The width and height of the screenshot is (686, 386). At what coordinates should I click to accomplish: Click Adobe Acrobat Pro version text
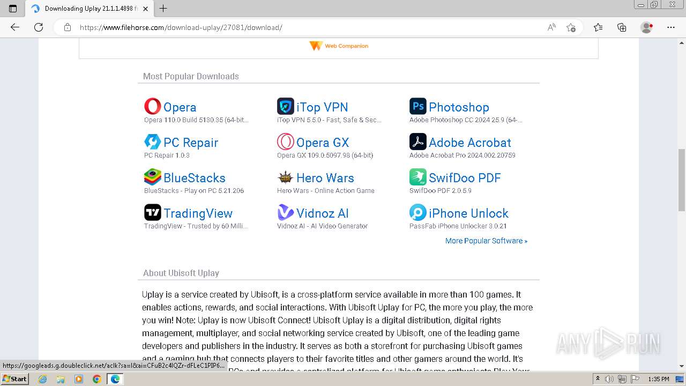pyautogui.click(x=463, y=155)
